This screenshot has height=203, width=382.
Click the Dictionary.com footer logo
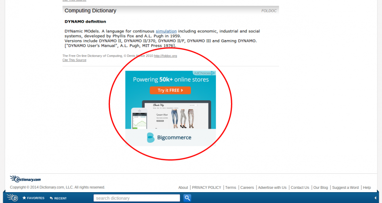pos(25,179)
